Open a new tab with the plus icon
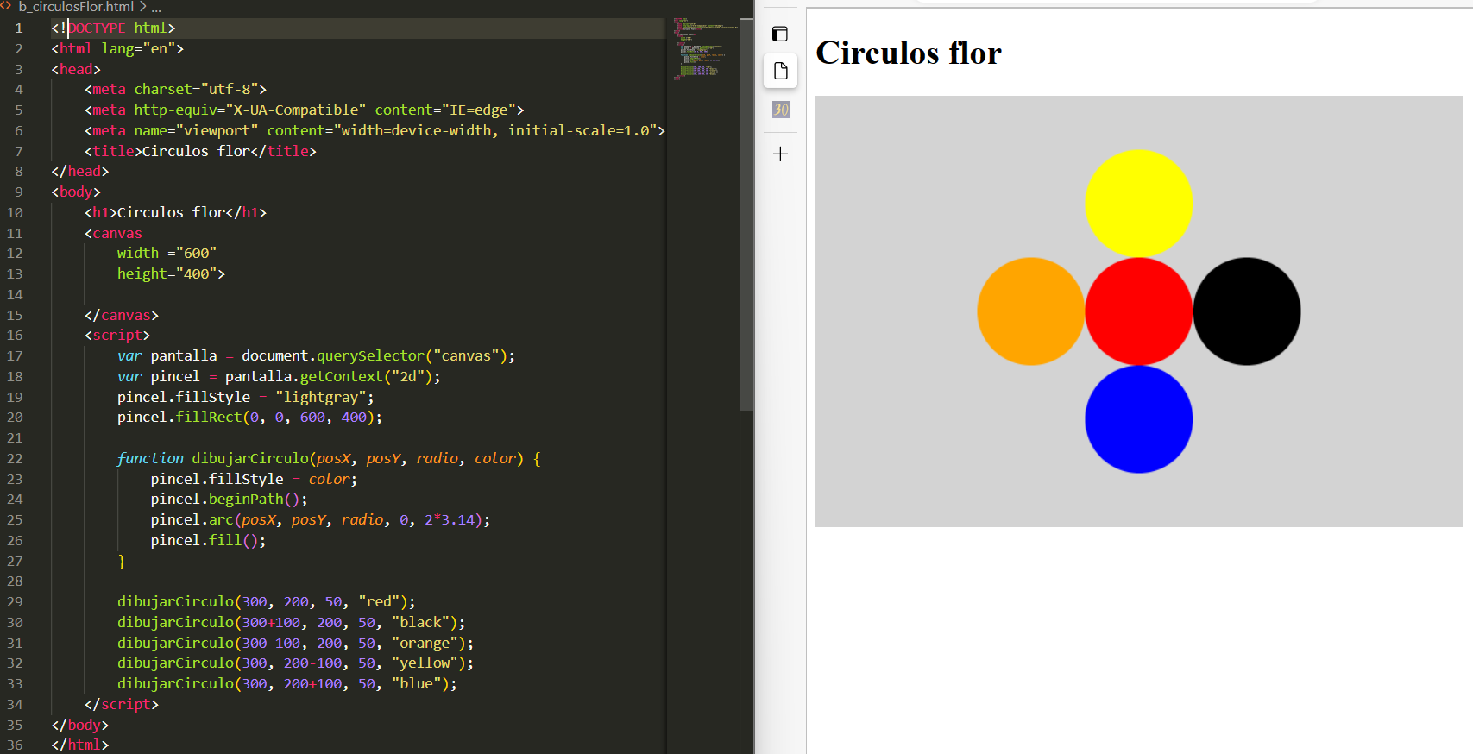1473x754 pixels. 780,154
